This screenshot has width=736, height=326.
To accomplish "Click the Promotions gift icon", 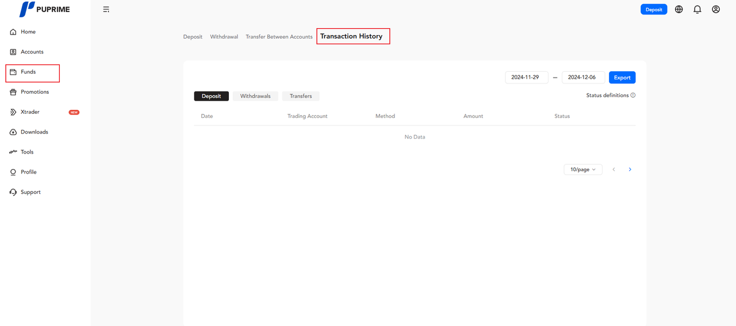I will pos(13,92).
